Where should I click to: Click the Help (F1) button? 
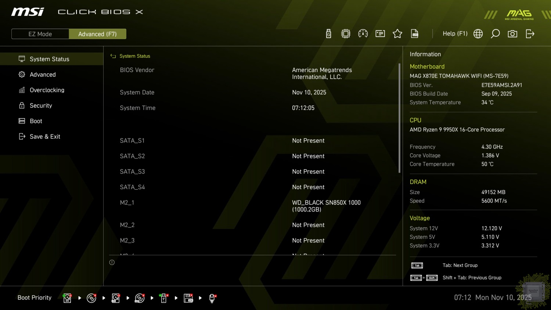point(455,34)
